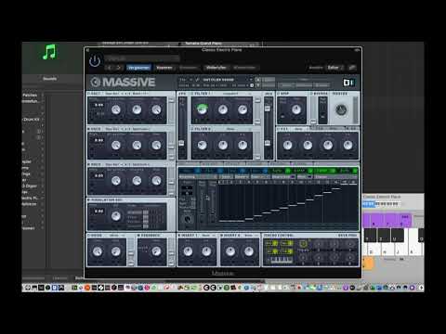Adjust the first Insert 1 knob

click(x=188, y=251)
